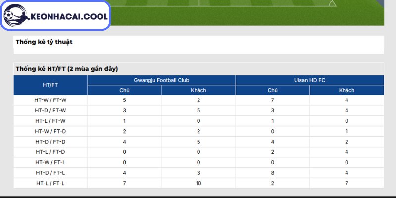Select the Thống kê tỷ thuật heading
Screen dimensions: 396x198
pyautogui.click(x=44, y=42)
